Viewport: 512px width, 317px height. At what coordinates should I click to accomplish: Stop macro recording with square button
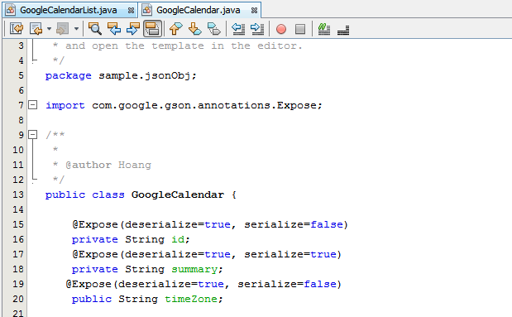tap(300, 29)
